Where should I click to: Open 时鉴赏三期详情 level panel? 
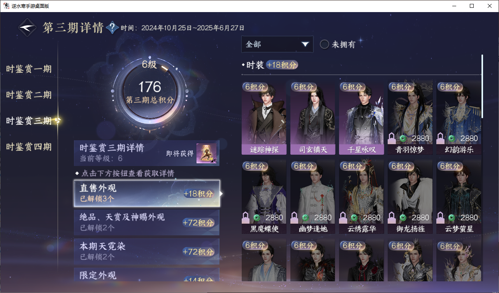147,153
